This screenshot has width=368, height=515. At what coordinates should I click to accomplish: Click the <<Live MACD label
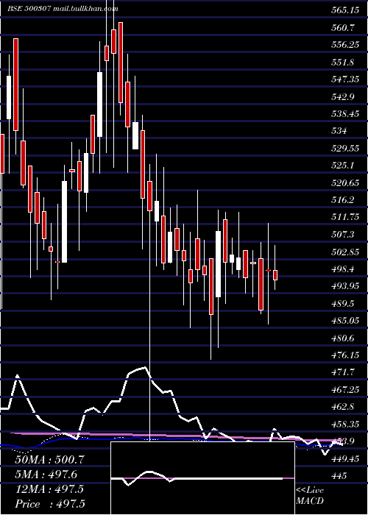point(310,495)
